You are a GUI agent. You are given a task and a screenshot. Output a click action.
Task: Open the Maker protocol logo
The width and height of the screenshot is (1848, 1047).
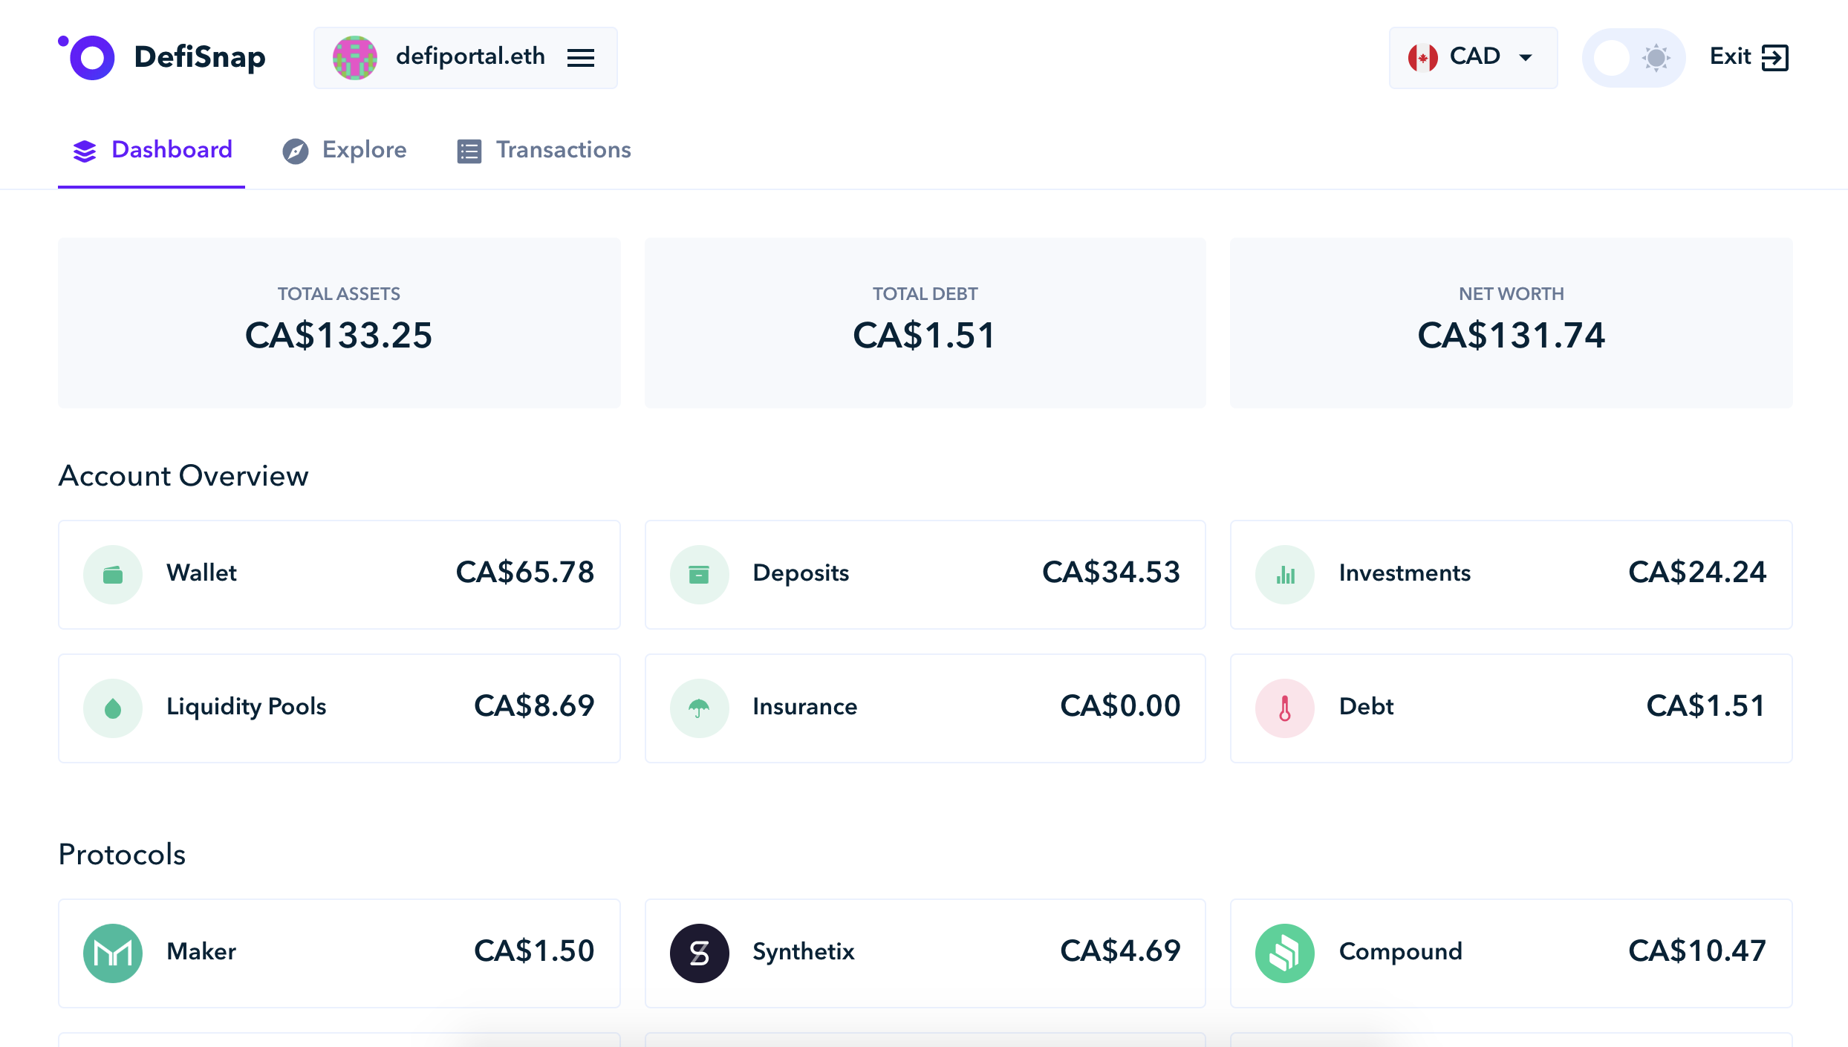(x=113, y=953)
